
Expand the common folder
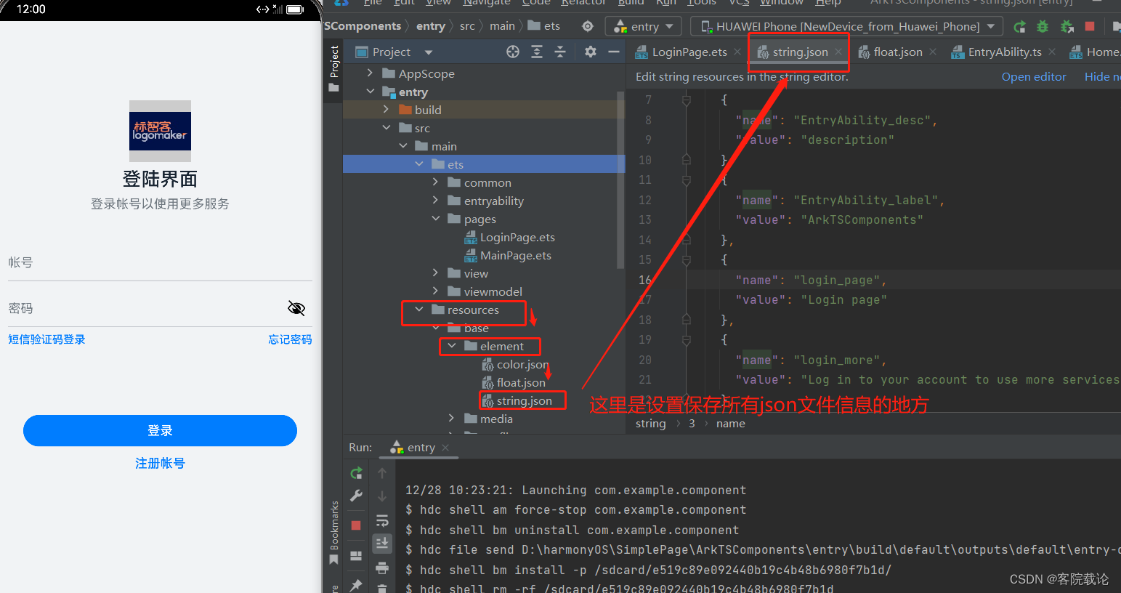point(435,182)
